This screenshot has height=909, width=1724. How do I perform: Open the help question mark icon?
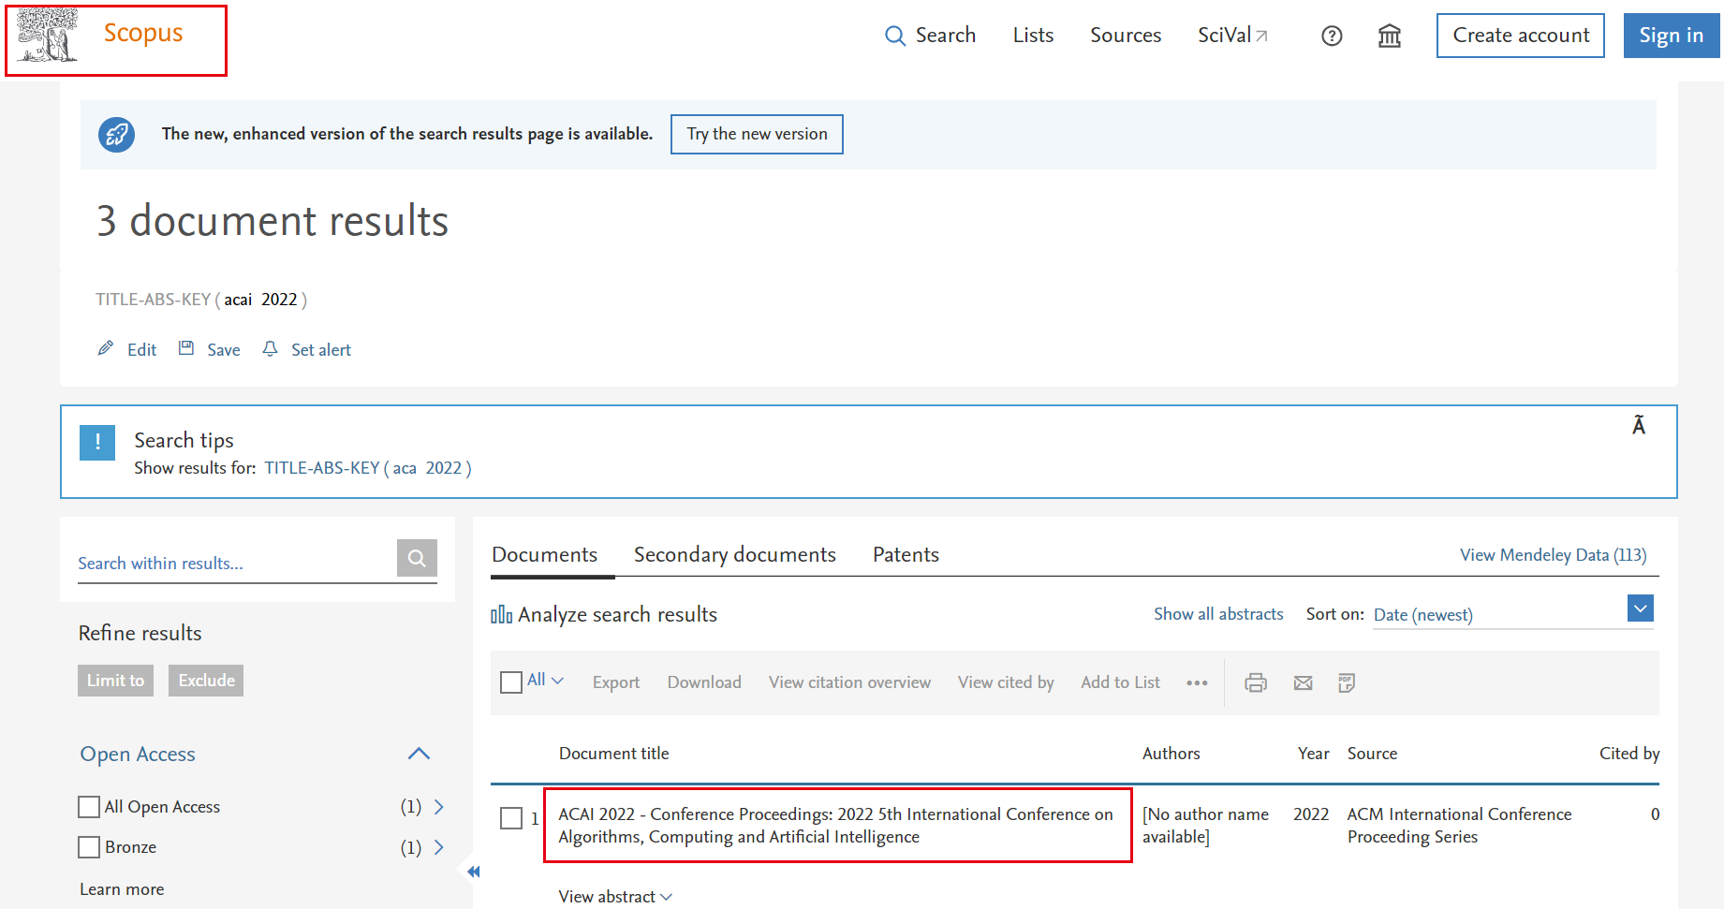[x=1332, y=36]
